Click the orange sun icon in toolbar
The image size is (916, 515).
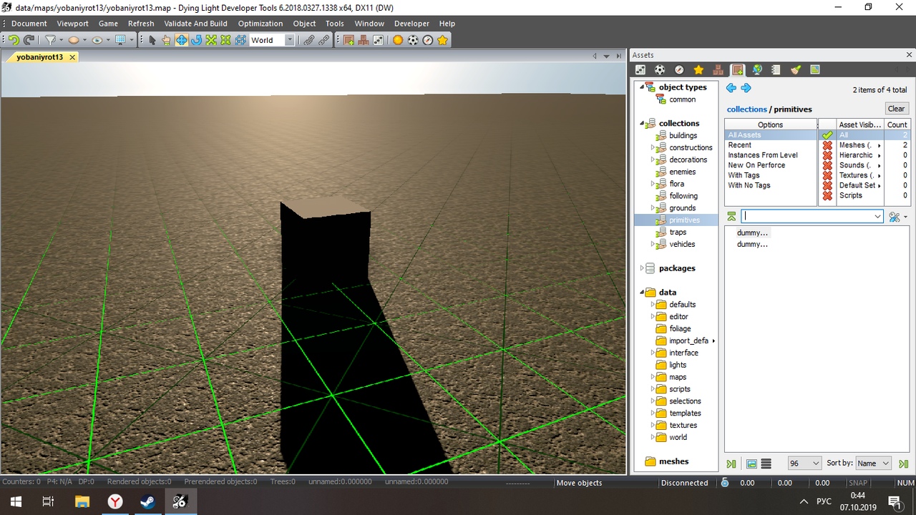click(x=398, y=40)
